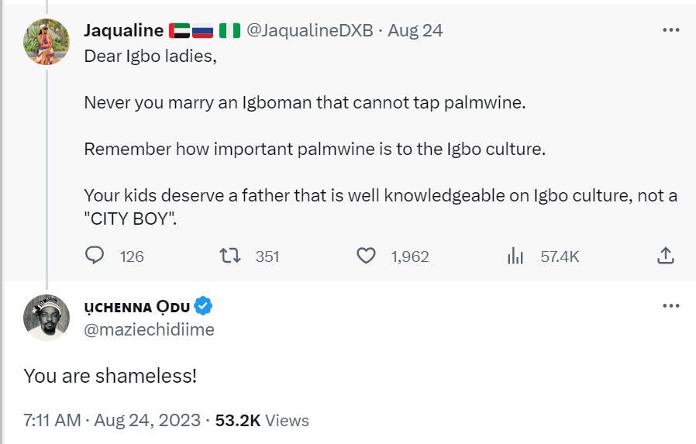
Task: Open Uchenna Odu's profile avatar
Action: 47,318
